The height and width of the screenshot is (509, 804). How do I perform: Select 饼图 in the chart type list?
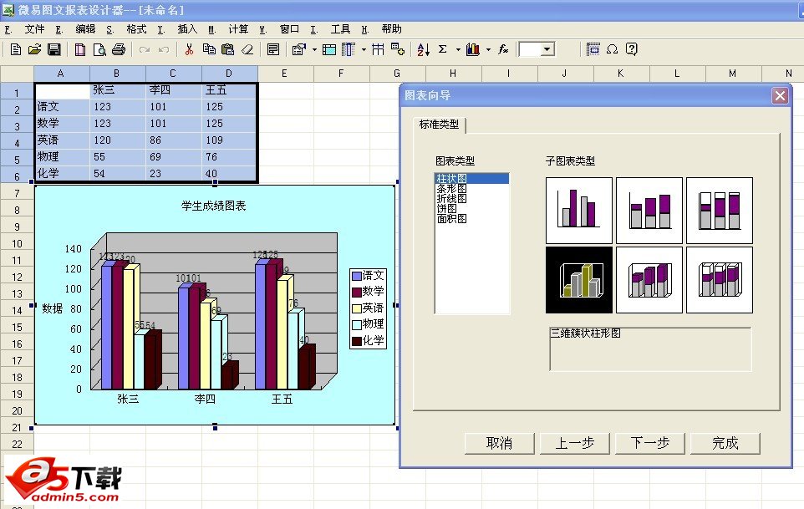point(445,209)
